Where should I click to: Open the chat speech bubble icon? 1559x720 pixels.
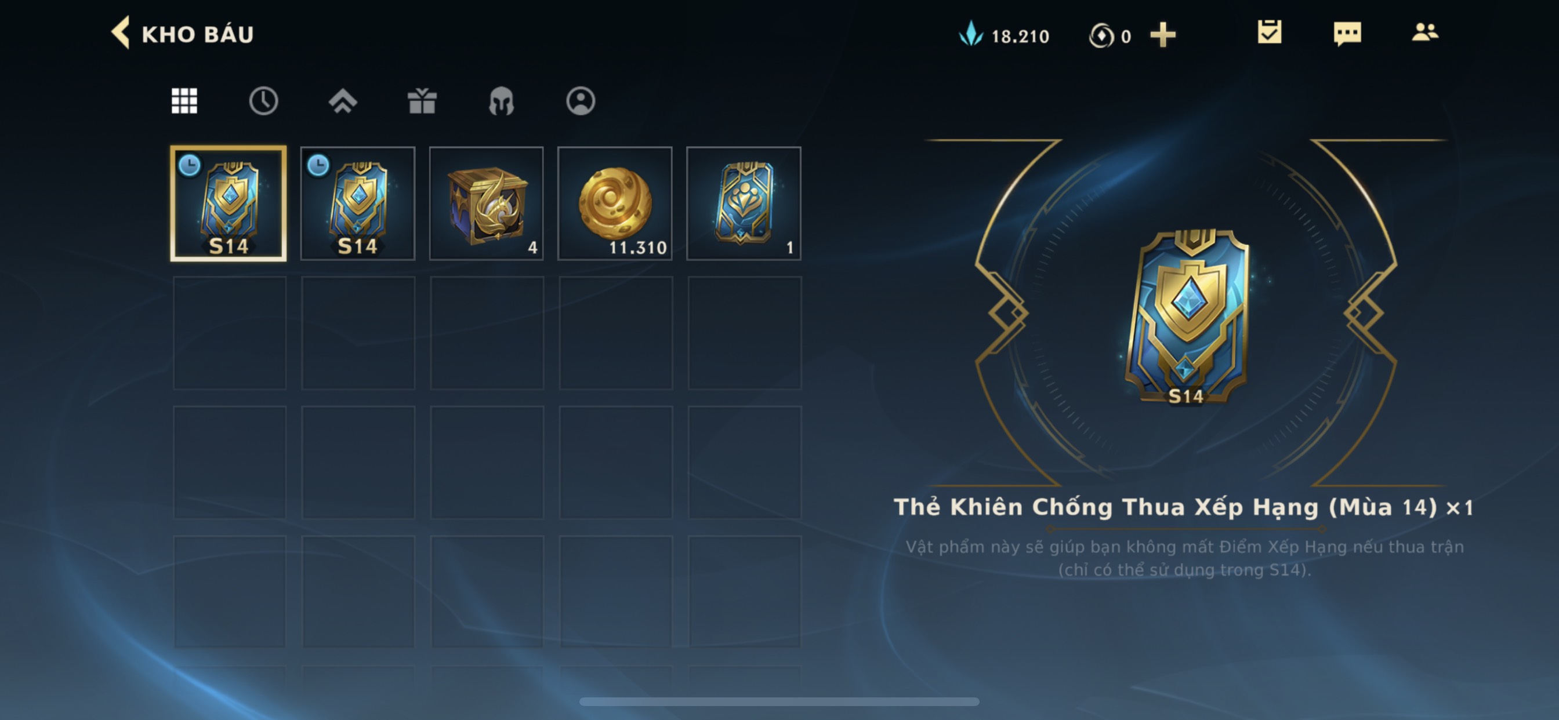[1347, 33]
